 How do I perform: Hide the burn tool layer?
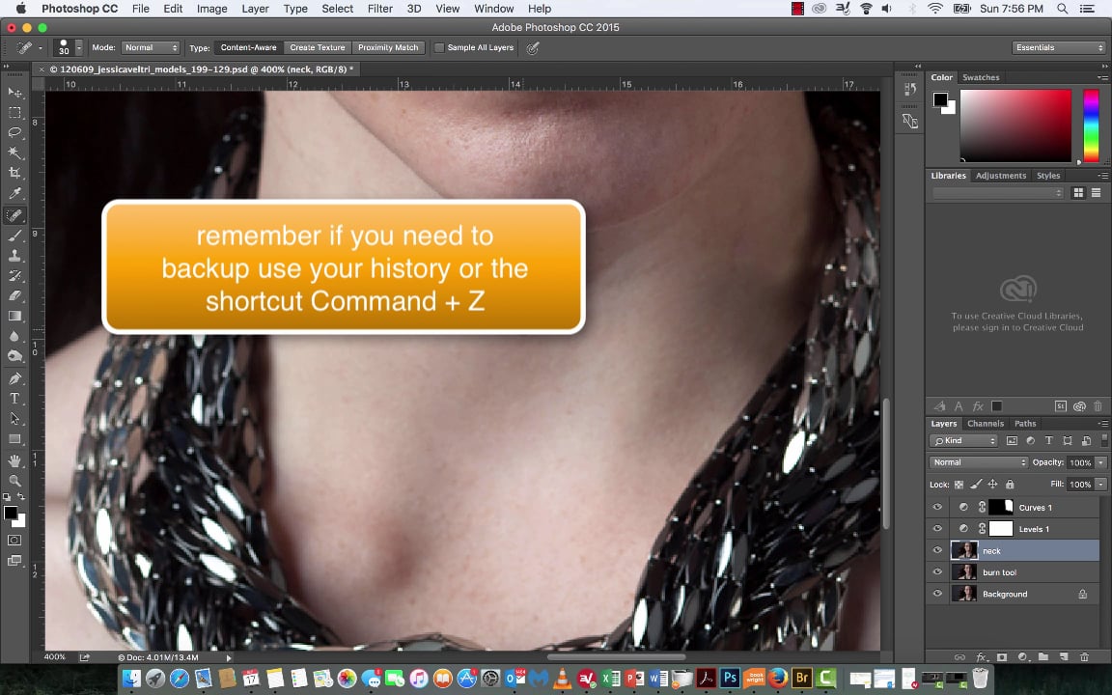click(x=937, y=572)
